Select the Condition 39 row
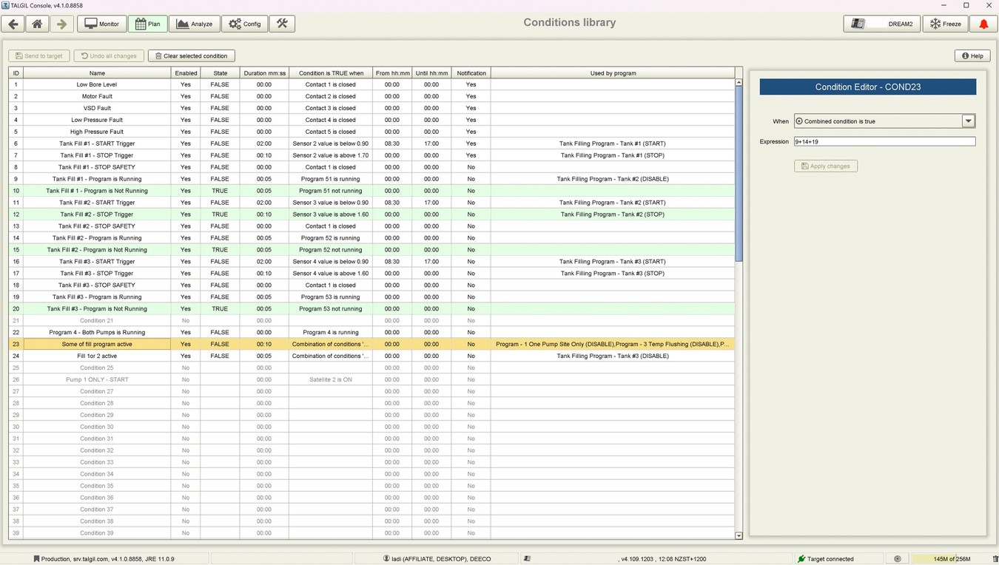Image resolution: width=999 pixels, height=565 pixels. (371, 533)
